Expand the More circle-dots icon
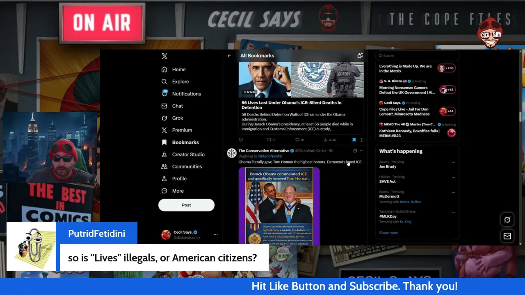Viewport: 525px width, 295px height. point(164,191)
